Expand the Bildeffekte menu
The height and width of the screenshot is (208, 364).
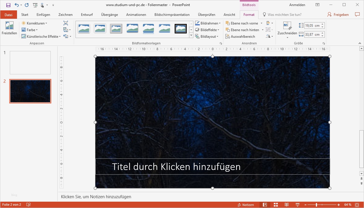pyautogui.click(x=208, y=30)
